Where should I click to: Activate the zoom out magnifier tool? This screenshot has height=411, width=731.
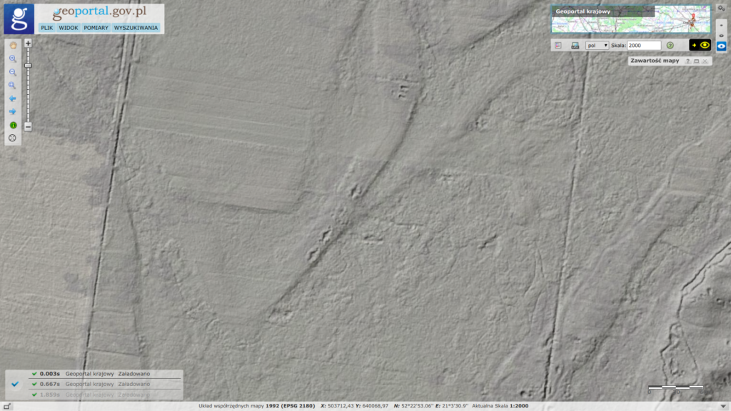click(13, 72)
